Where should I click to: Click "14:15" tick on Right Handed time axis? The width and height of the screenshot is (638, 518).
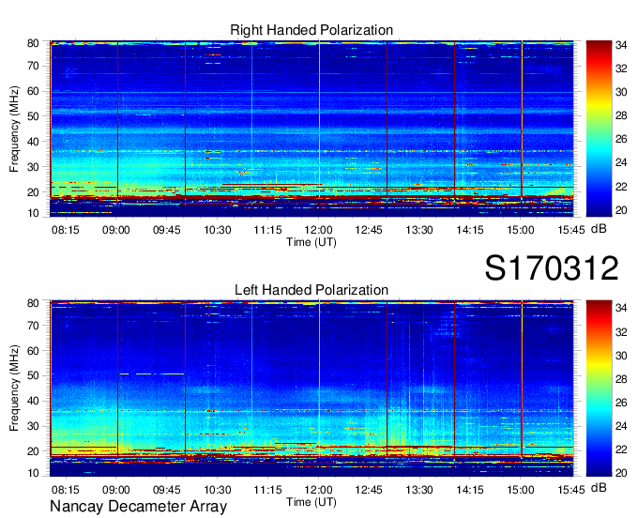[x=470, y=230]
